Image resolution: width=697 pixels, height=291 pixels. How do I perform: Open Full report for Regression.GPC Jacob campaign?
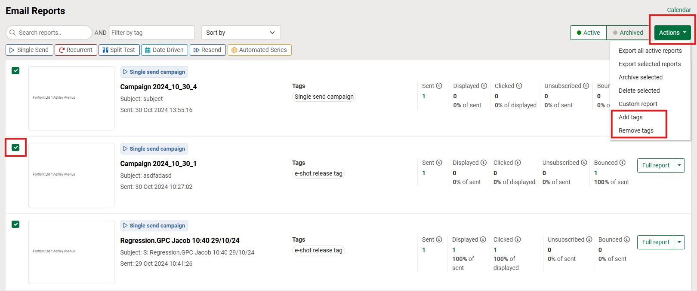(x=655, y=242)
